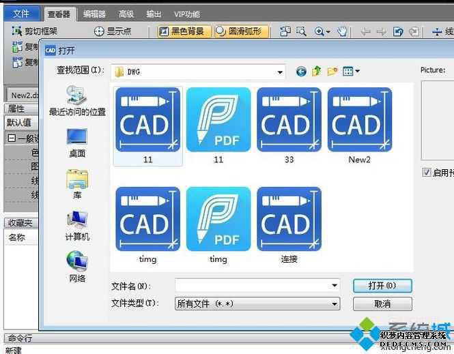454x354 pixels.
Task: Go to 最近访问的位置 recent places
Action: 77,101
